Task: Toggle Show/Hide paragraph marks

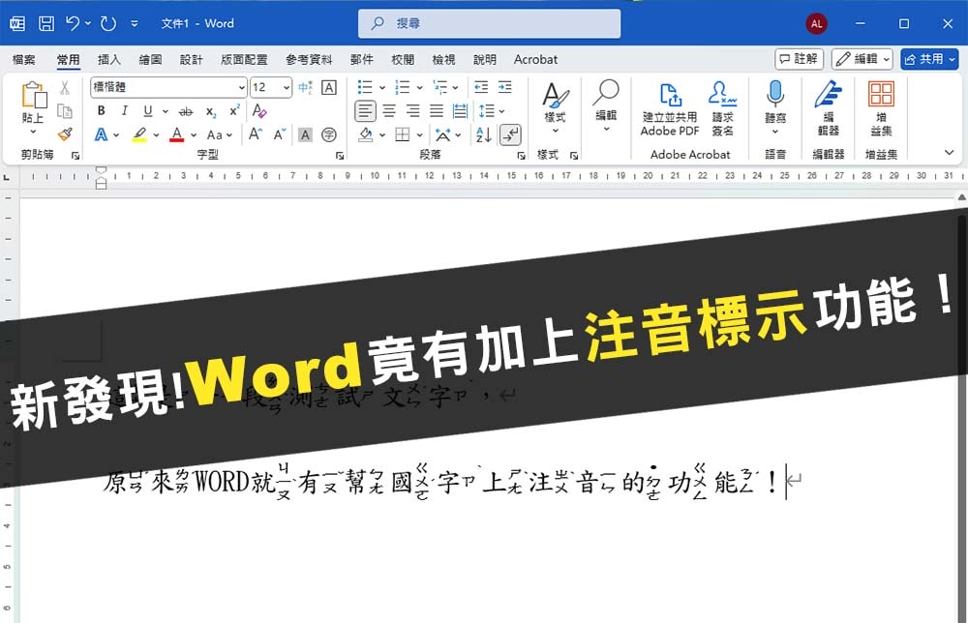Action: [x=510, y=134]
